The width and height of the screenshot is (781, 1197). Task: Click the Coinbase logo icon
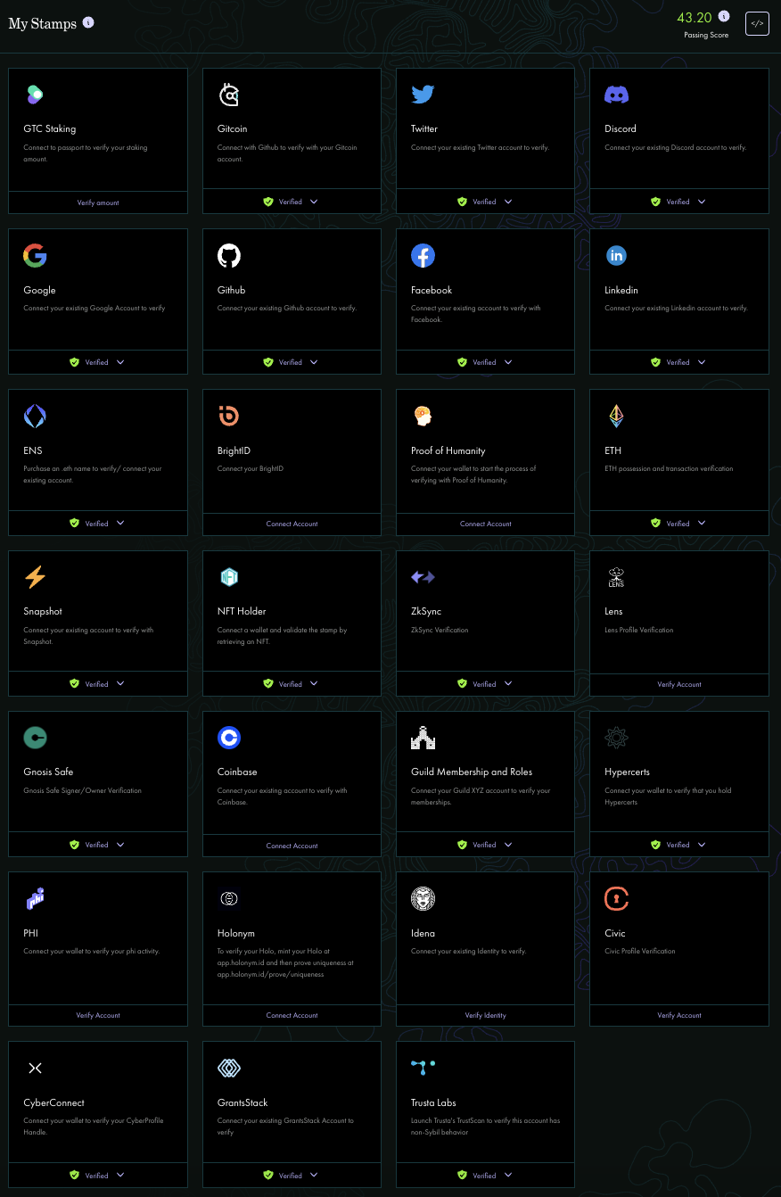tap(229, 738)
